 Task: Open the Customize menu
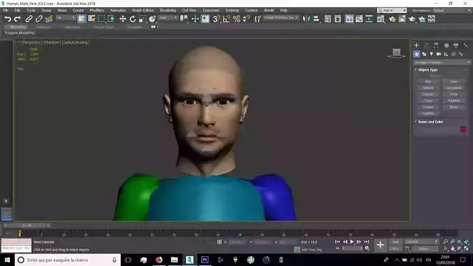point(211,10)
